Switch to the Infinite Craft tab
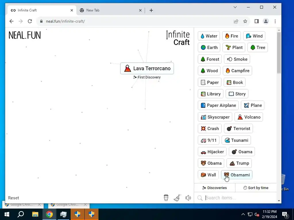 tap(42, 10)
